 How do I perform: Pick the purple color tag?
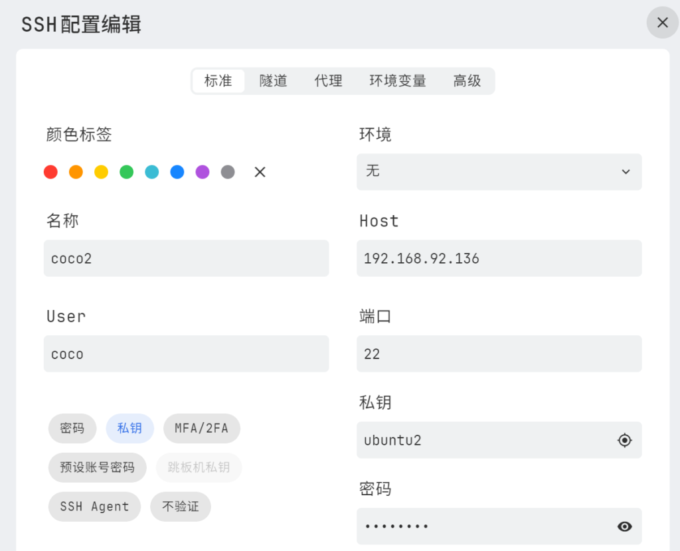[203, 172]
